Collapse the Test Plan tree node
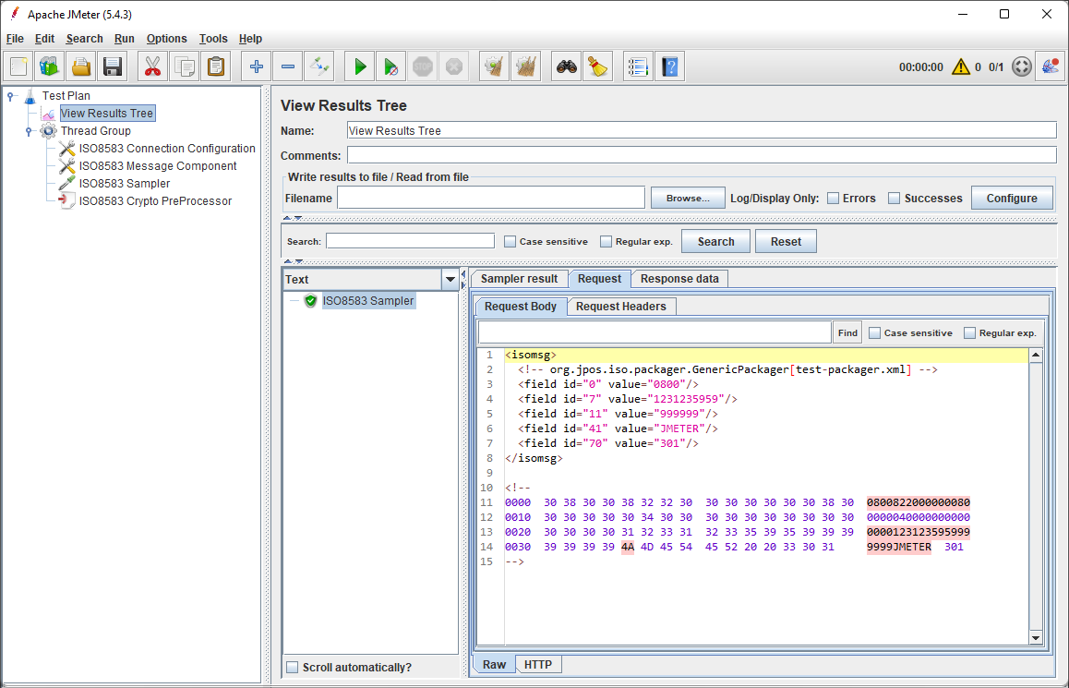 [x=10, y=95]
